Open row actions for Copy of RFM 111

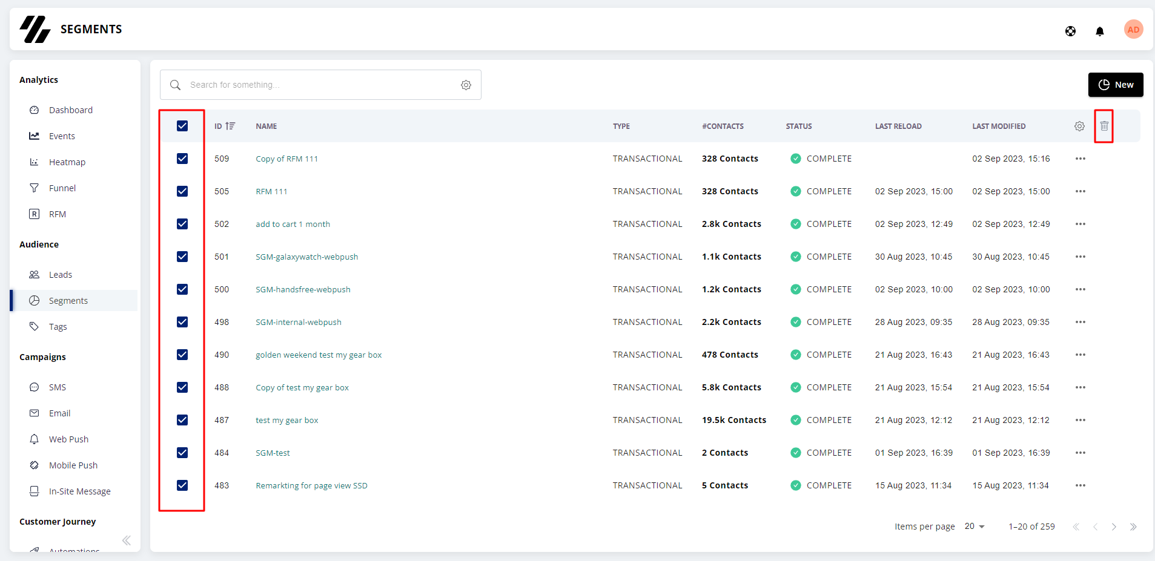(x=1080, y=159)
